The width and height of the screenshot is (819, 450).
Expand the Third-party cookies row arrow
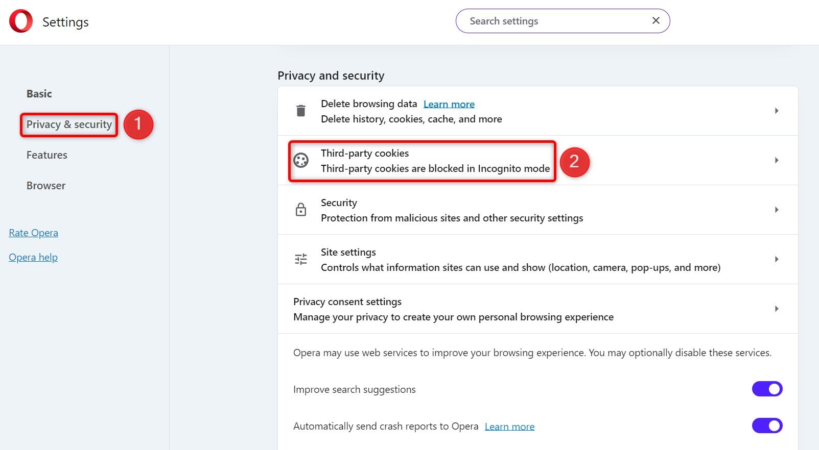click(x=777, y=160)
